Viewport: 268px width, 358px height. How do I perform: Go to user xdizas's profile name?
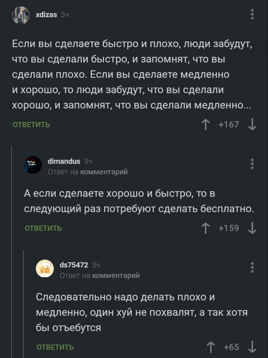[46, 15]
